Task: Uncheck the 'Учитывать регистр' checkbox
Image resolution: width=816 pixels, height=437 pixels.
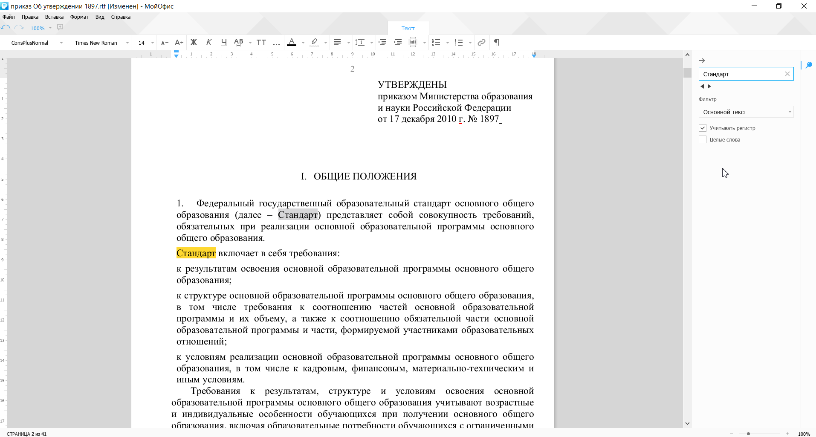Action: 703,128
